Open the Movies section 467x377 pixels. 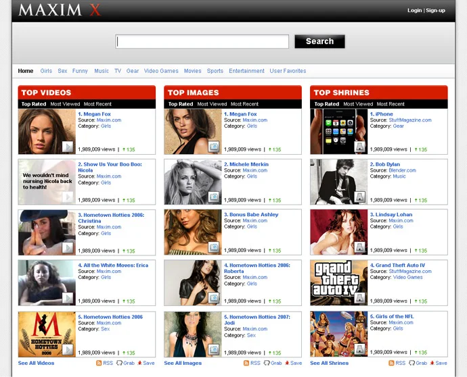click(x=193, y=71)
